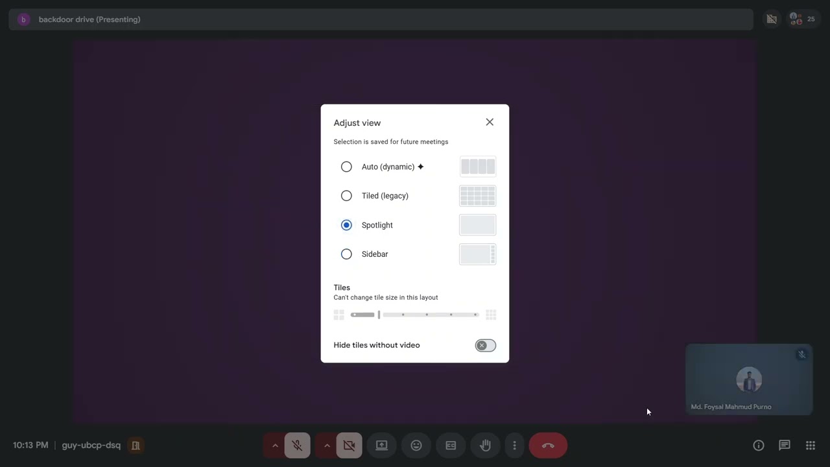Click the Sidebar layout preview thumbnail

[478, 254]
